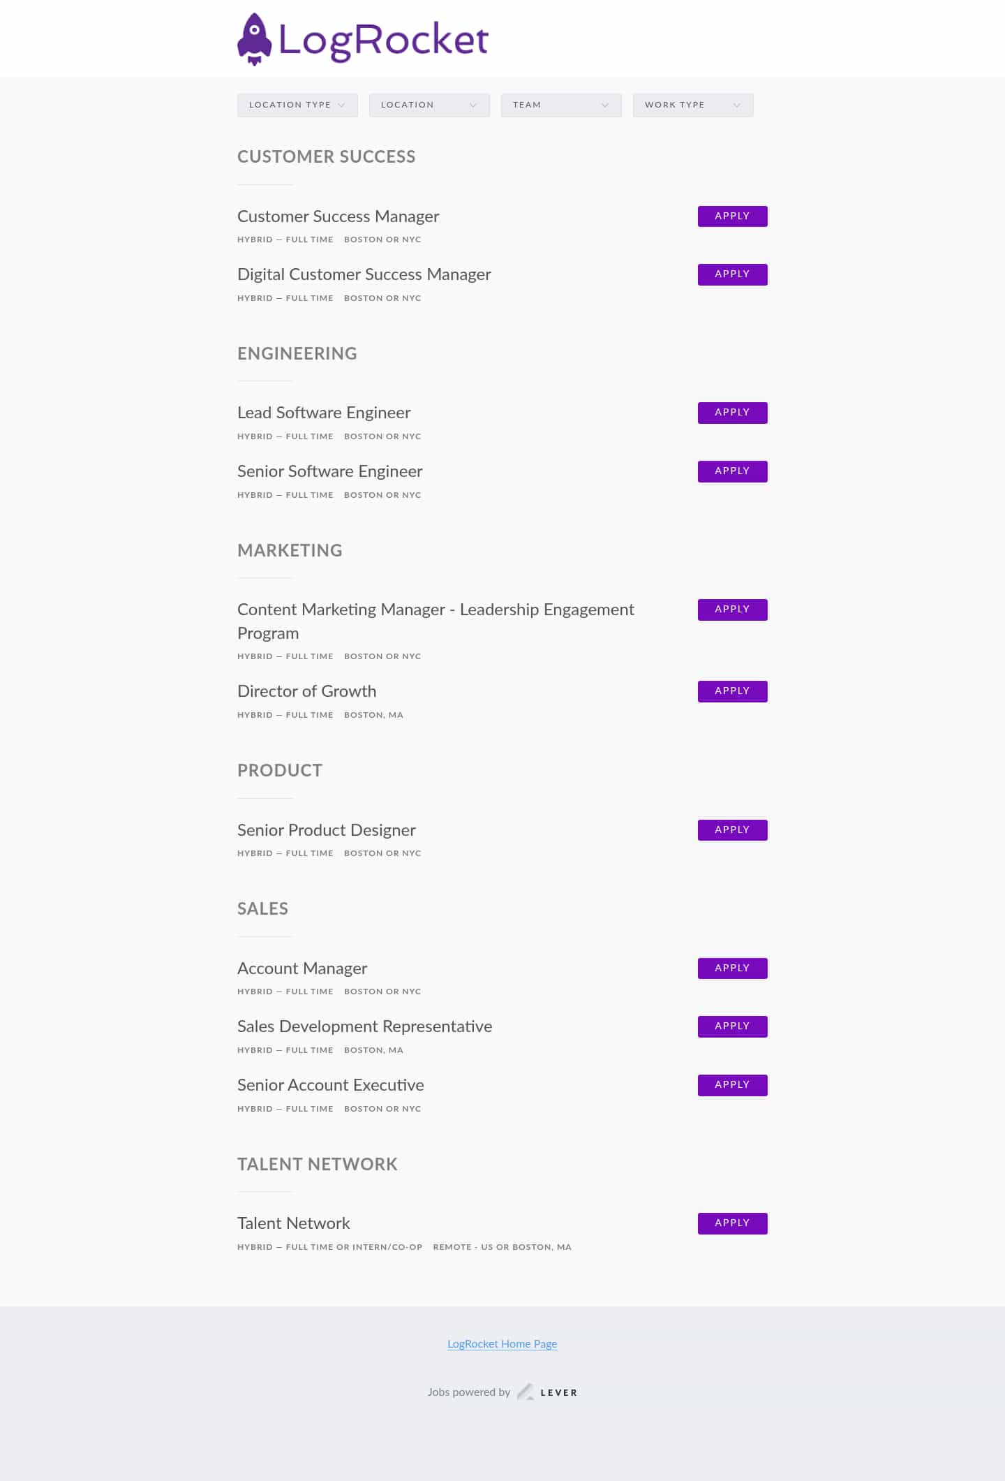Viewport: 1005px width, 1481px height.
Task: Apply for Director of Growth role
Action: (x=732, y=691)
